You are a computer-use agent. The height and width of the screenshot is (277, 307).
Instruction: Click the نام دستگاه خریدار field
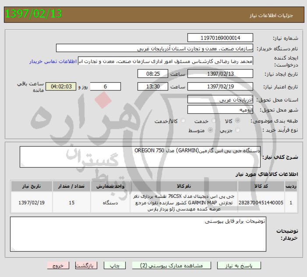coord(155,48)
